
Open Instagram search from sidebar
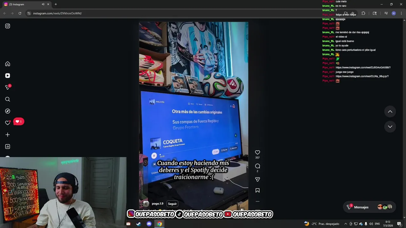pos(8,99)
